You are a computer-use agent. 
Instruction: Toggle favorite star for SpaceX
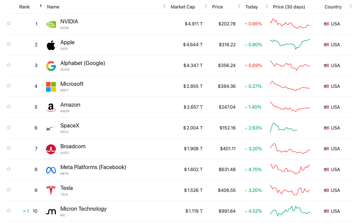pos(9,127)
